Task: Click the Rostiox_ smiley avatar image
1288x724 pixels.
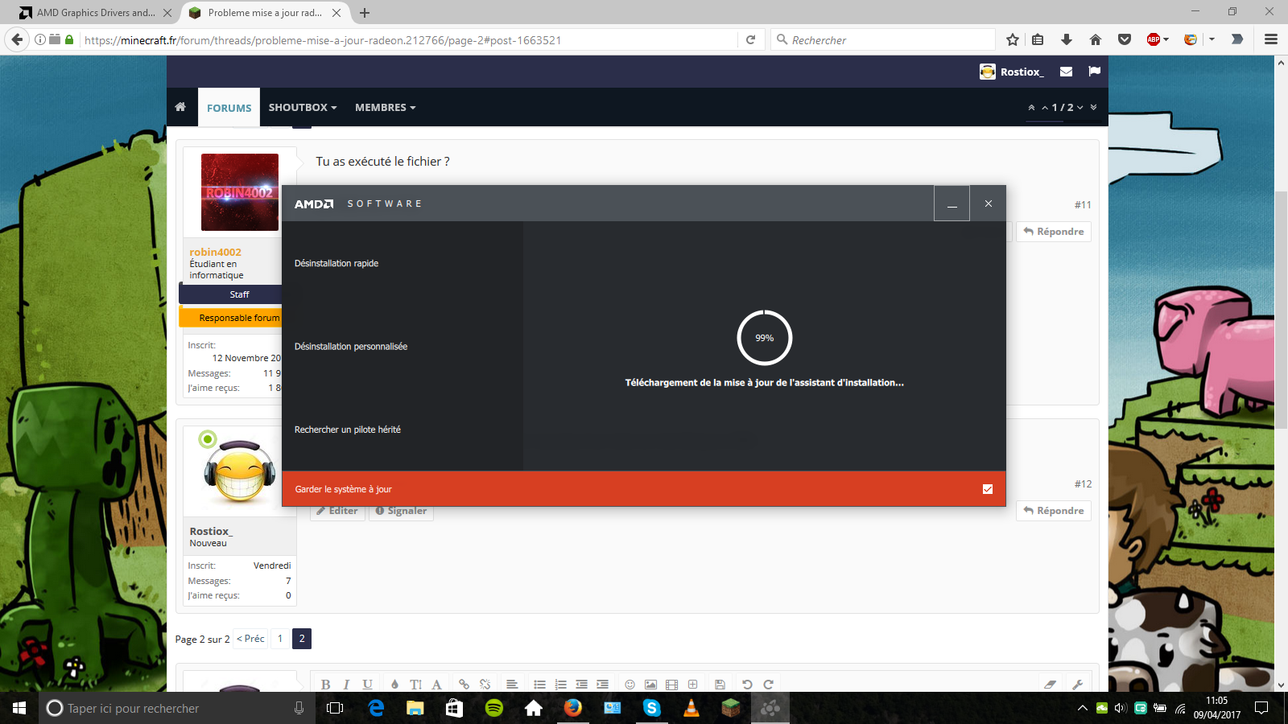Action: pos(239,471)
